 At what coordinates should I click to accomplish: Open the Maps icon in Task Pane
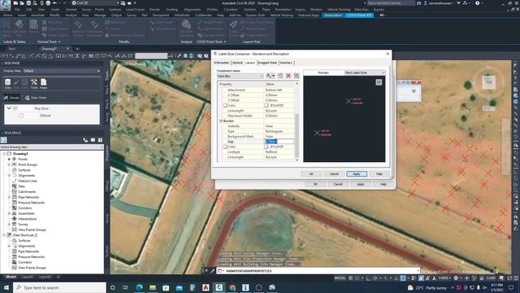(43, 83)
